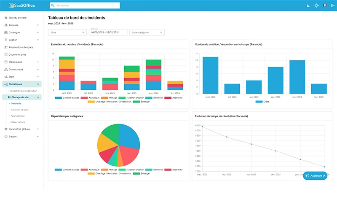Open the Sites dropdown filter

(67, 32)
